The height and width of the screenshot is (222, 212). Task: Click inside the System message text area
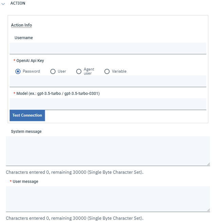[x=108, y=151]
